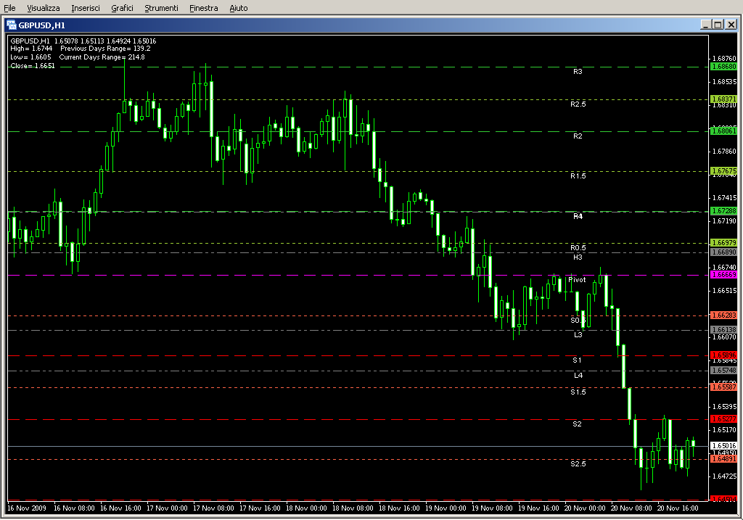Open the Visualizza menu

tap(43, 8)
